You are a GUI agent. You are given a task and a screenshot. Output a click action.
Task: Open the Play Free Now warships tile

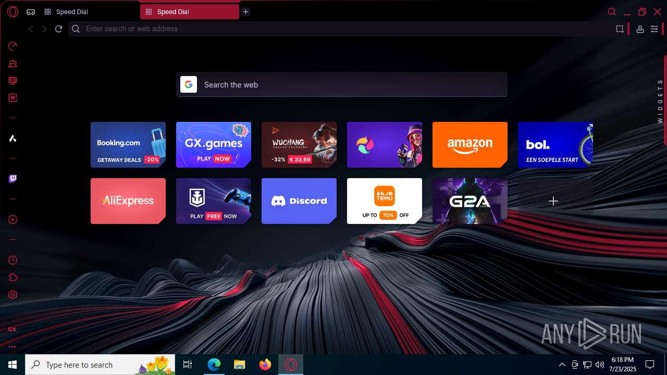click(x=214, y=201)
